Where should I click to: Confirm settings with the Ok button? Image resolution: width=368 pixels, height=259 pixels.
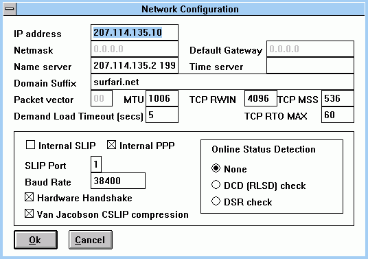point(36,240)
